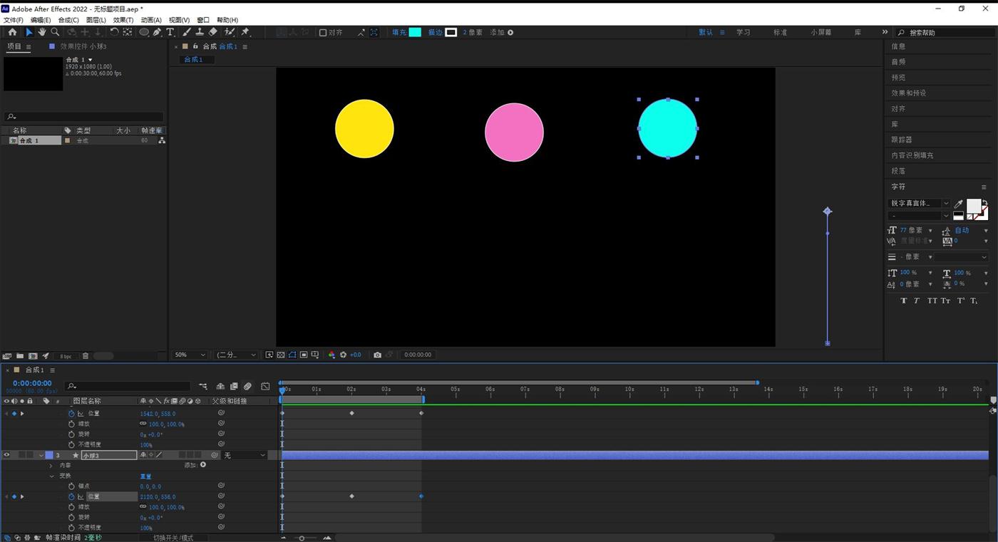Viewport: 998px width, 542px height.
Task: Open the 添加 add menu arrow in 小球3
Action: pos(203,465)
